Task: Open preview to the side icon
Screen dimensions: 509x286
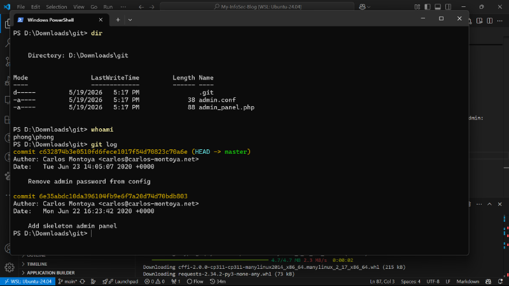Action: pyautogui.click(x=480, y=21)
